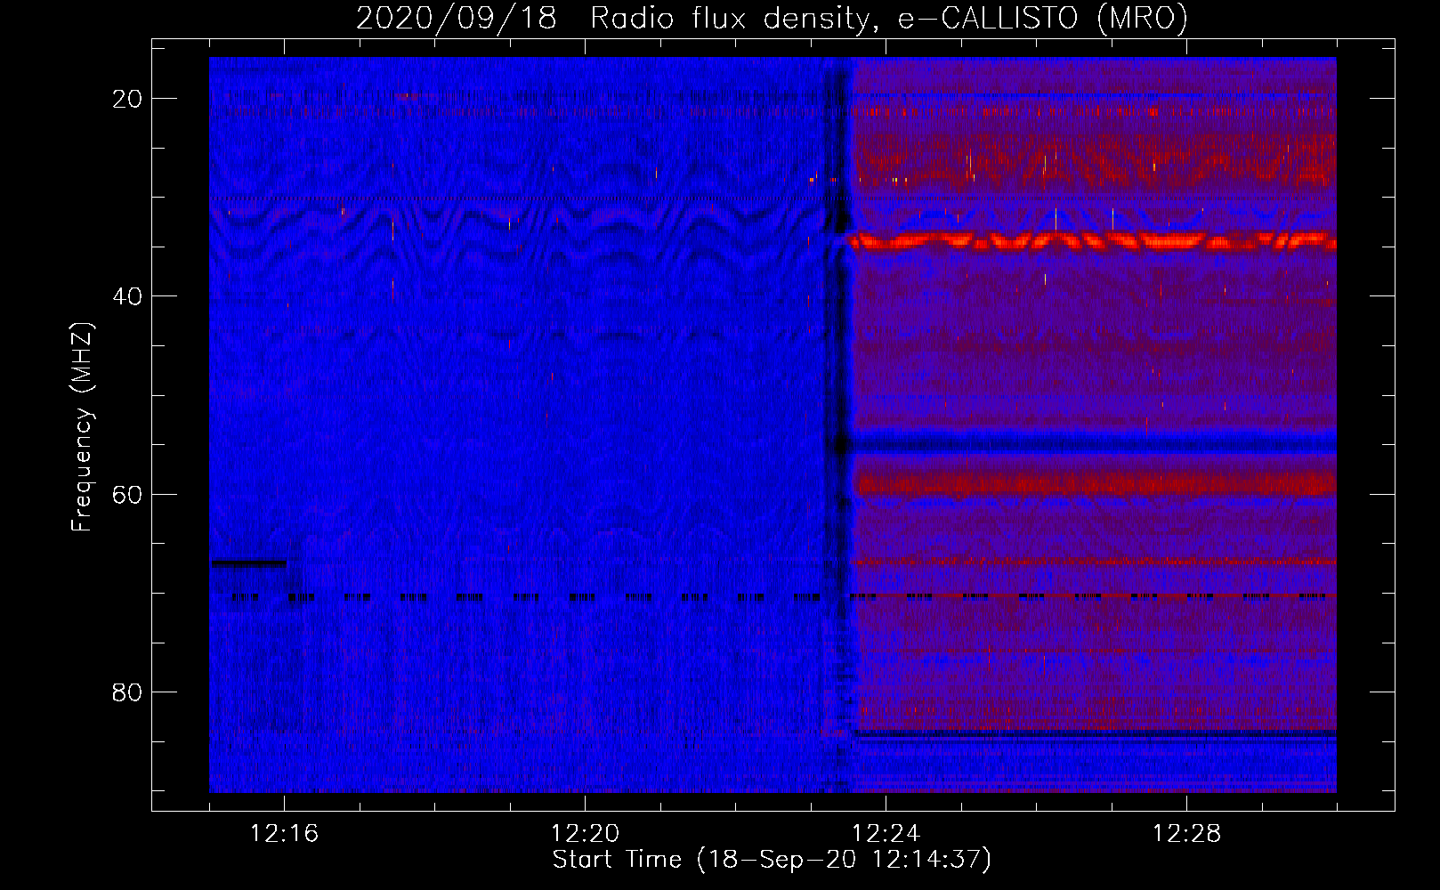Click the "Frequency (MHZ)" axis label
Viewport: 1440px width, 890px height.
[82, 427]
